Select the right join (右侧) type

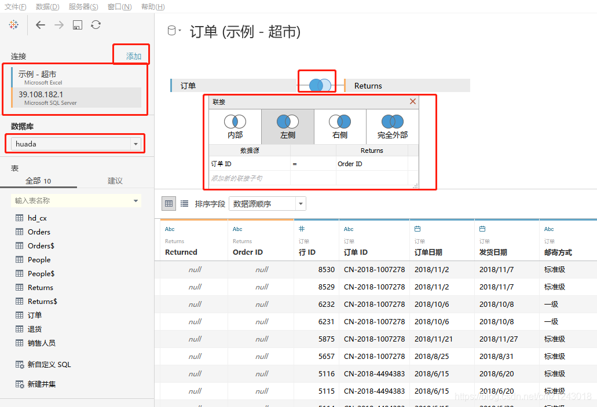[340, 127]
